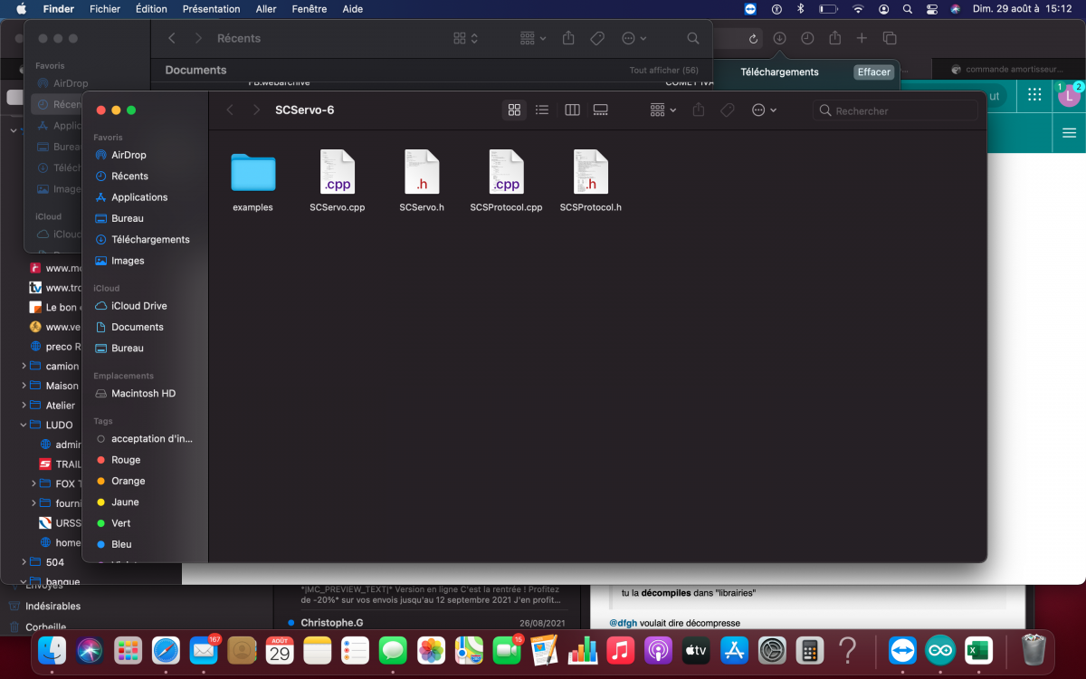Open the action (ellipsis) menu in SCServo-6 toolbar
Viewport: 1086px width, 679px height.
coord(764,110)
